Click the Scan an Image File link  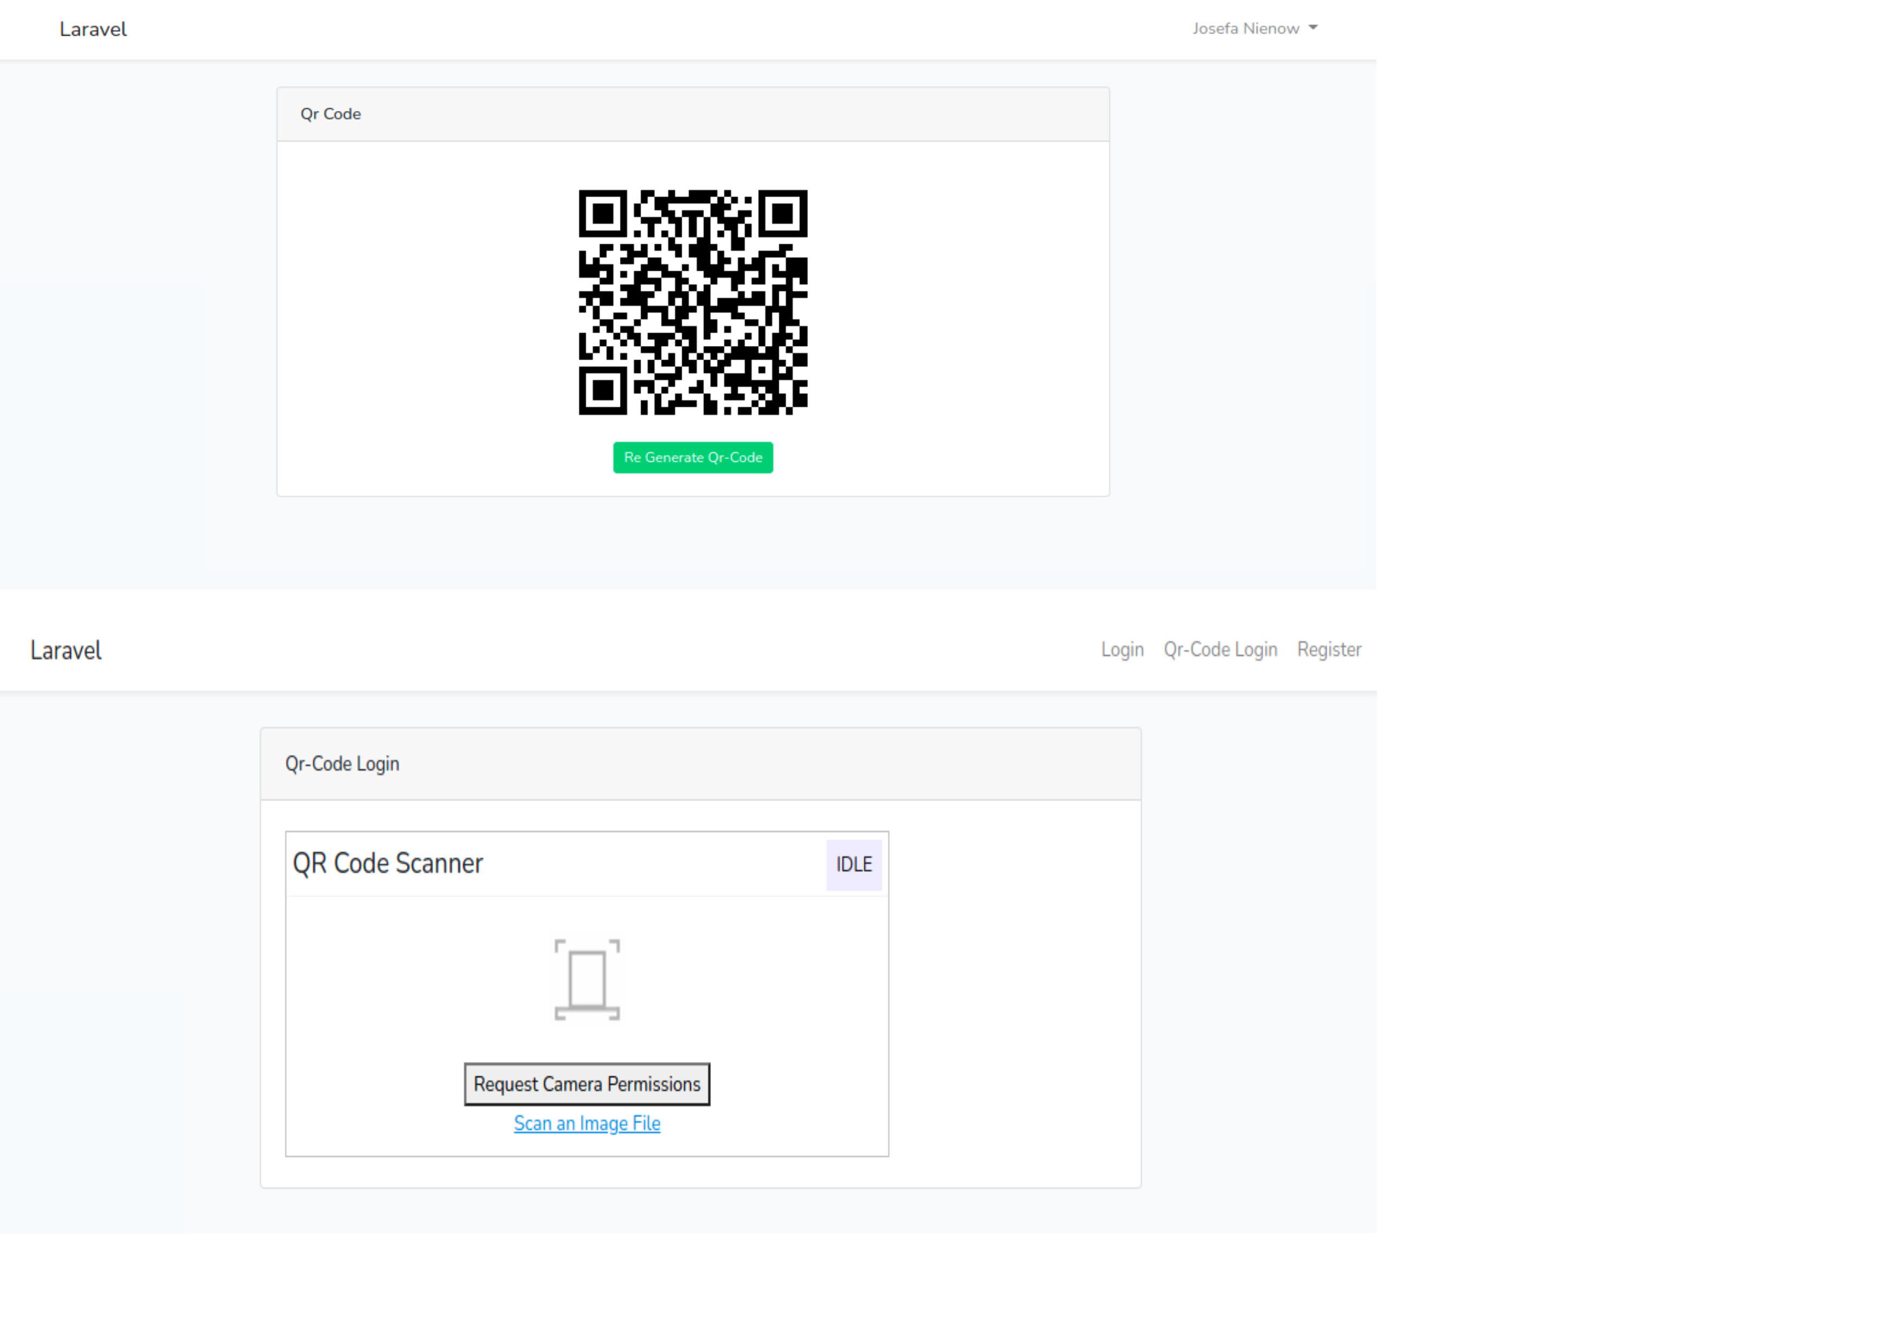pos(586,1123)
